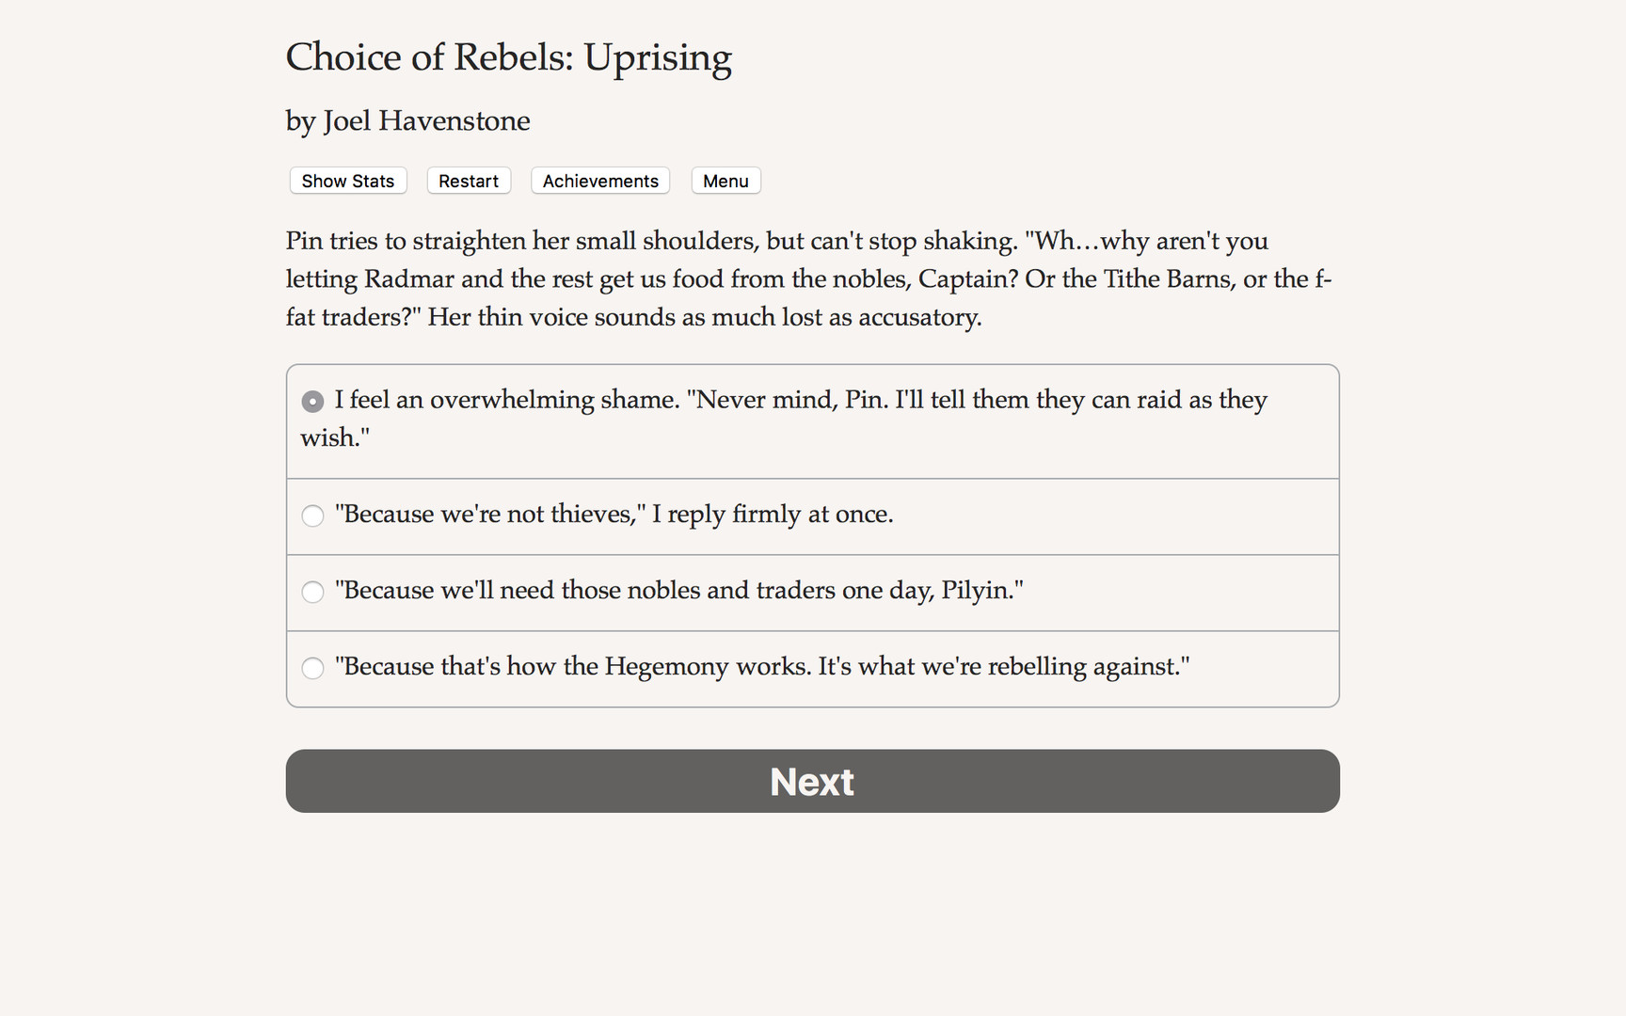Click the radio circle beside the thieves reply
The width and height of the screenshot is (1626, 1016).
(312, 516)
